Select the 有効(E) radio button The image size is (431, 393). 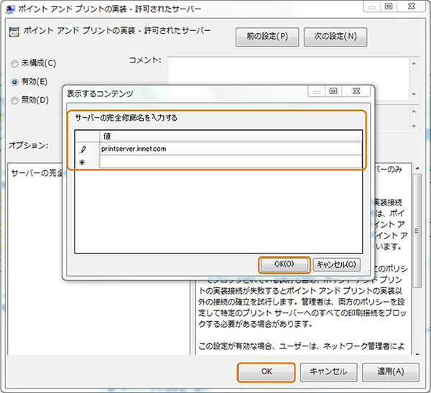[15, 82]
